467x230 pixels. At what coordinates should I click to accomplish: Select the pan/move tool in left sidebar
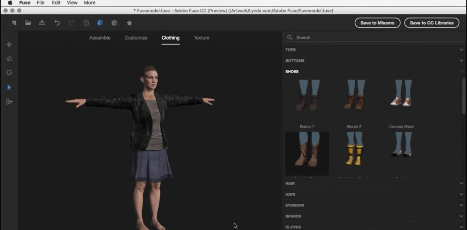[9, 45]
